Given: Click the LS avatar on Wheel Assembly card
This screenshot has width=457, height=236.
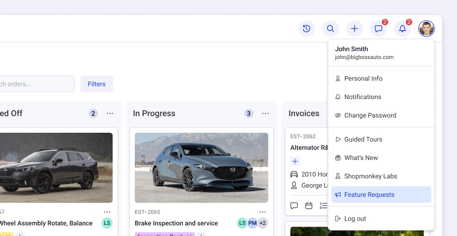Looking at the screenshot, I should click(107, 223).
